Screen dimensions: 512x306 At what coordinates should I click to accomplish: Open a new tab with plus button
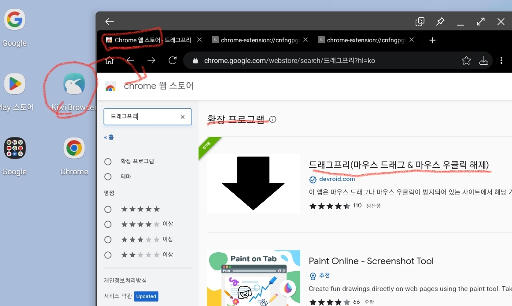pos(432,40)
